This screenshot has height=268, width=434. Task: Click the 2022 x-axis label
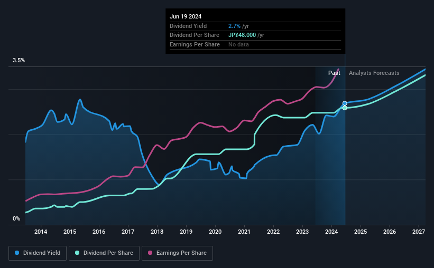[273, 232]
